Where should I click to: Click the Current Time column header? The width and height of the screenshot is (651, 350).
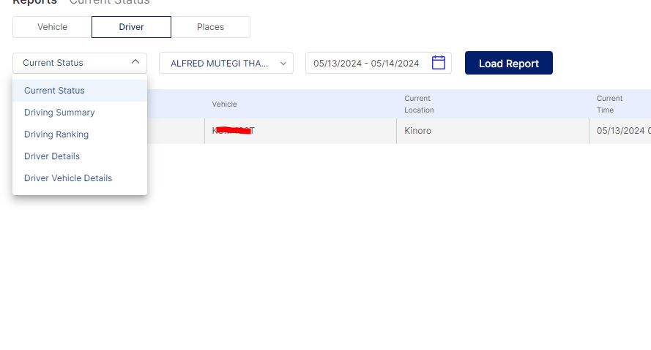609,104
